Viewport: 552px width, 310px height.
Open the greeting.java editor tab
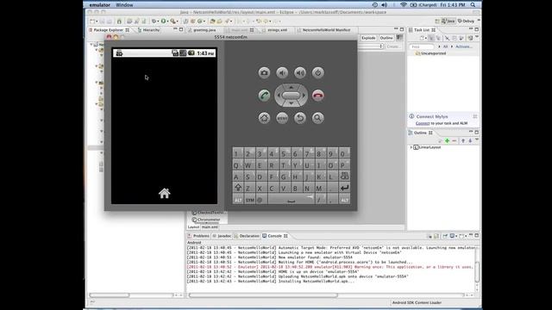[x=204, y=30]
